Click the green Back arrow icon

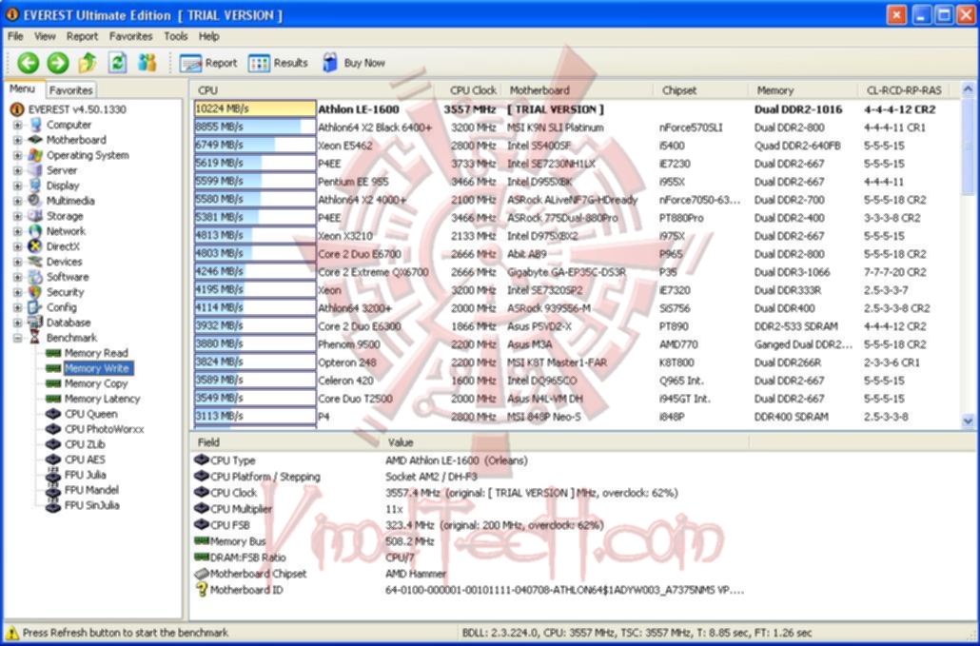28,63
